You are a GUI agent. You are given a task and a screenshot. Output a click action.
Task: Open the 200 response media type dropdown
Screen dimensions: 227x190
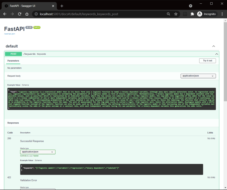click(38, 152)
